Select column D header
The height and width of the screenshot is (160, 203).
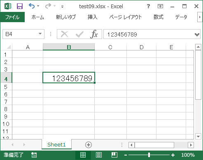[141, 47]
